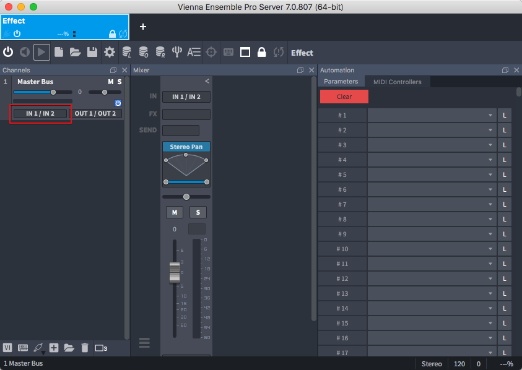Click the mixer hamburger lines icon

(144, 343)
